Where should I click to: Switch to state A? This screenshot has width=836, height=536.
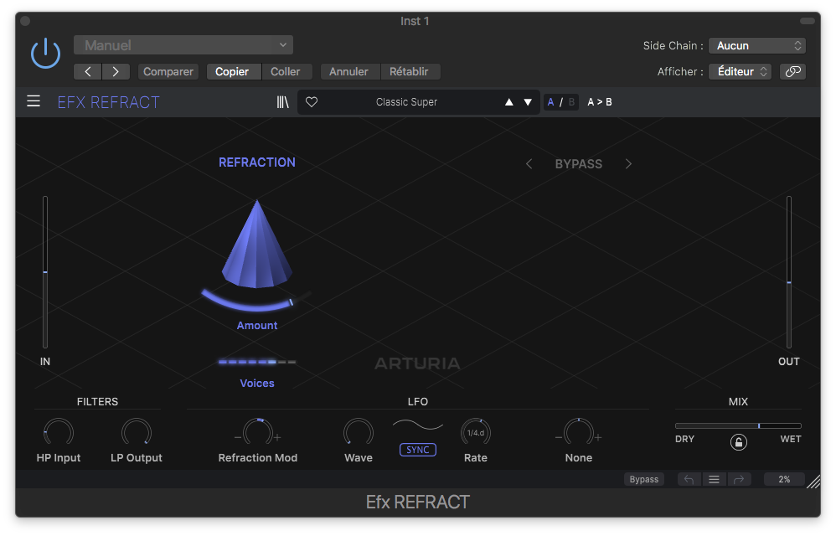pyautogui.click(x=550, y=102)
